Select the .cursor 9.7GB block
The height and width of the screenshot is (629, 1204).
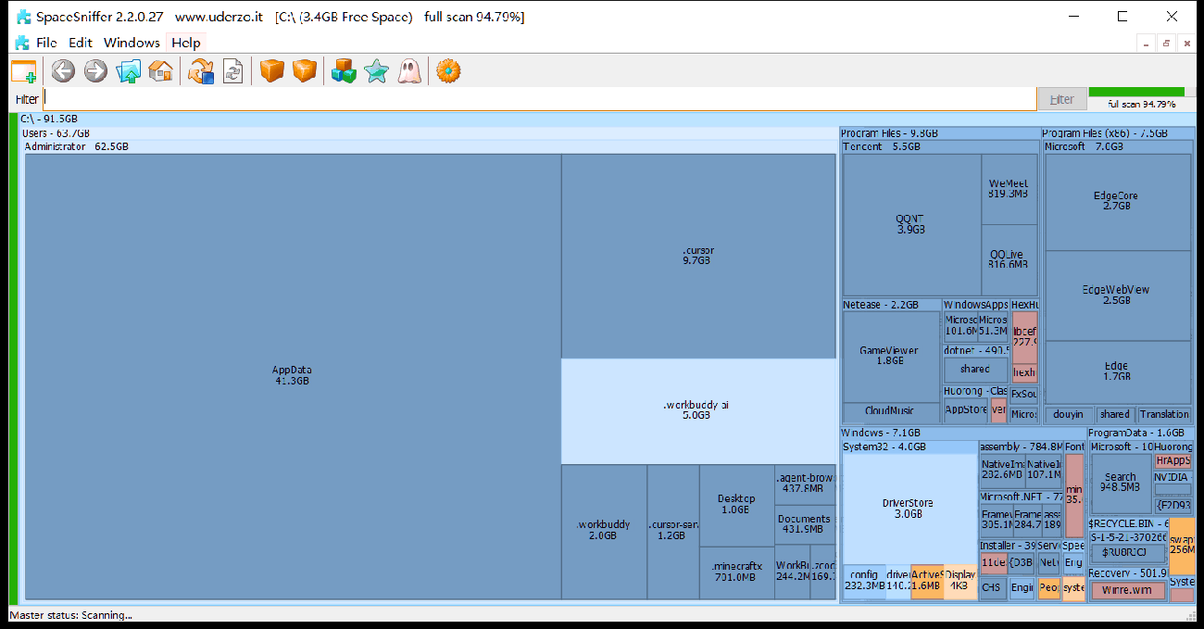click(x=698, y=256)
